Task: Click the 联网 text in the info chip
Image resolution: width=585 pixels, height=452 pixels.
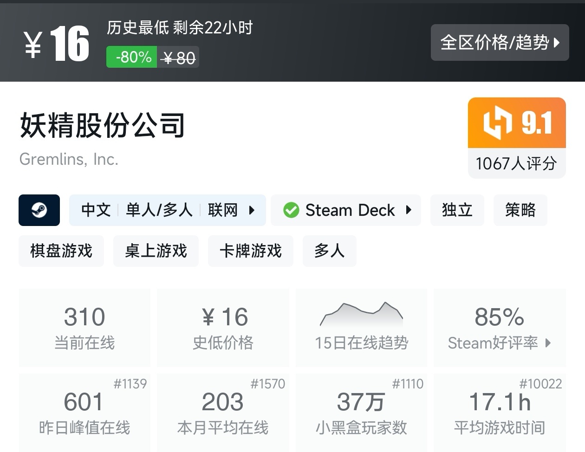Action: (223, 210)
